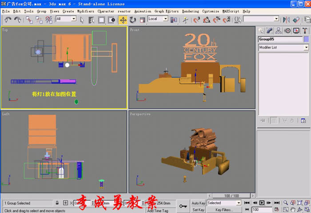
Task: Open the Edit menu
Action: click(17, 11)
